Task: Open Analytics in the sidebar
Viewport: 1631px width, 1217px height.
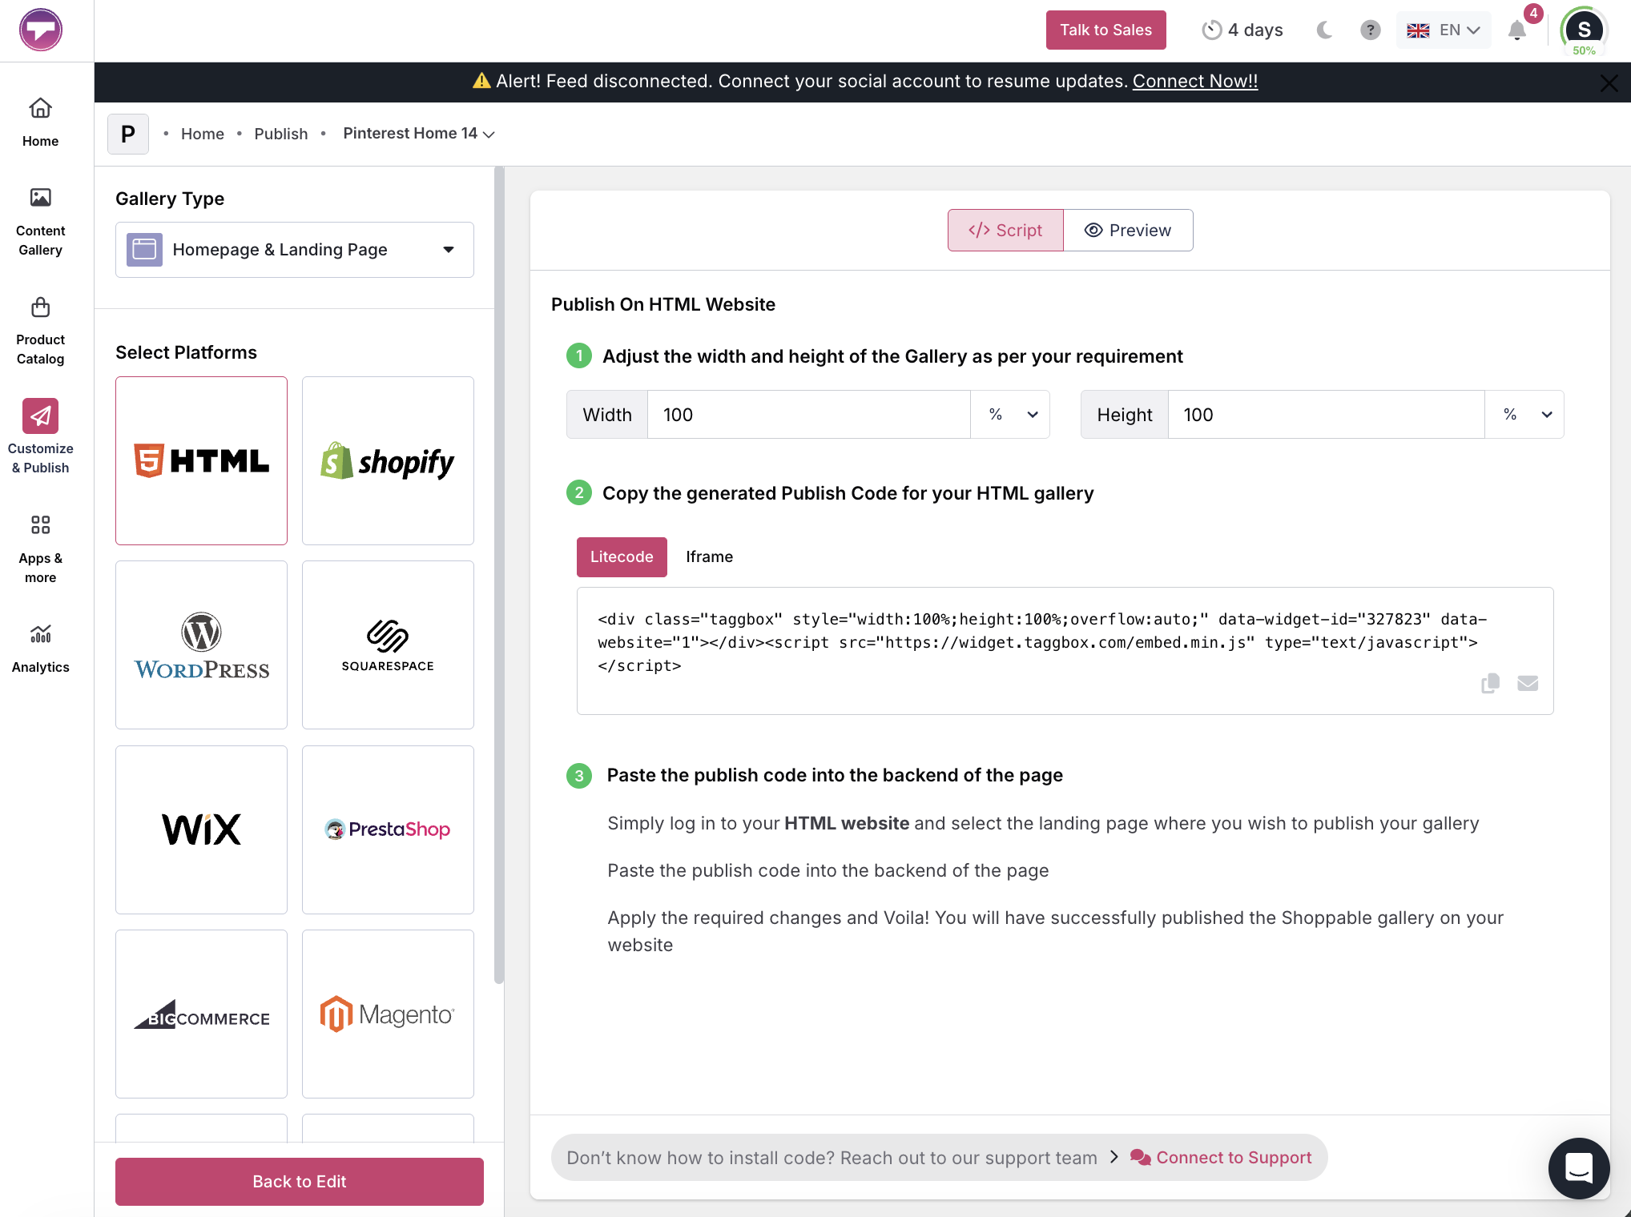Action: tap(41, 649)
